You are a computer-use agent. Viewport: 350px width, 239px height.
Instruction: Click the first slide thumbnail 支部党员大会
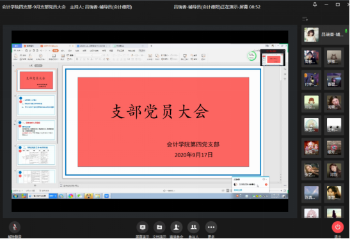coord(36,81)
